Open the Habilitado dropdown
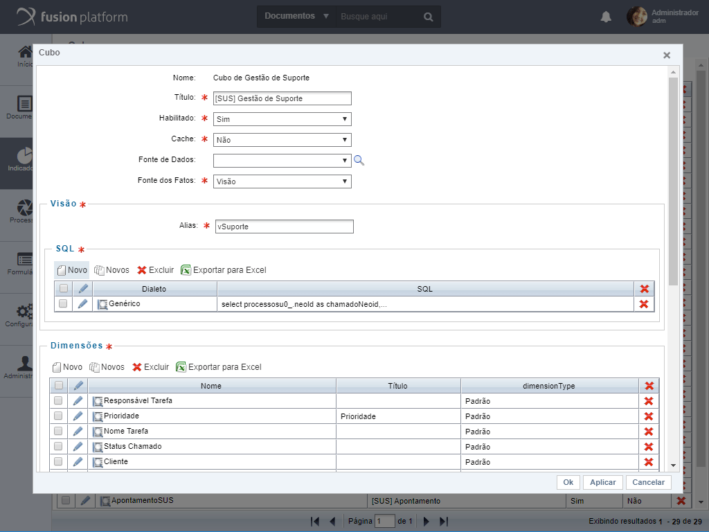This screenshot has height=532, width=709. (x=282, y=119)
